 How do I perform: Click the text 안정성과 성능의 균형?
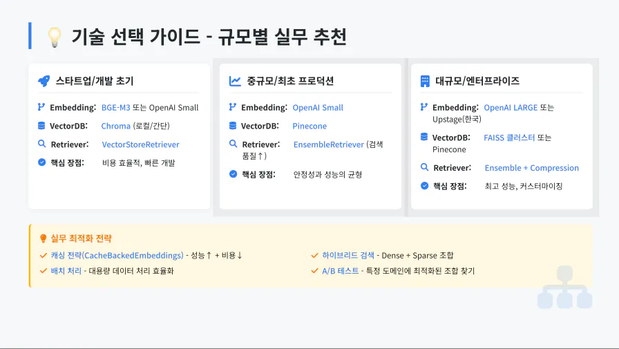[x=327, y=174]
